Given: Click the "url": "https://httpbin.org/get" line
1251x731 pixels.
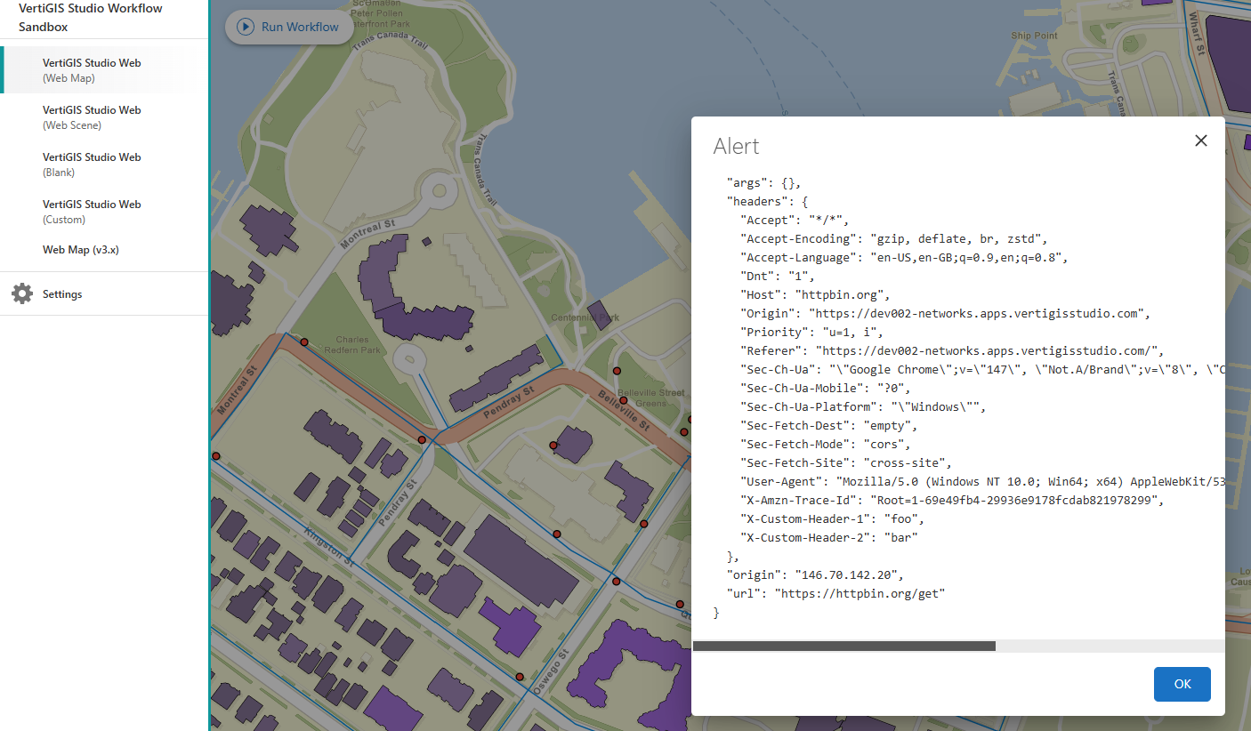Looking at the screenshot, I should point(835,593).
